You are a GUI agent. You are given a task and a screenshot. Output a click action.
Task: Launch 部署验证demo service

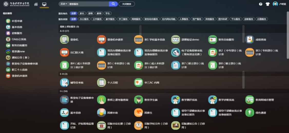tap(185, 39)
